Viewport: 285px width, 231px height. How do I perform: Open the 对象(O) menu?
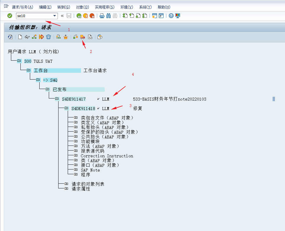(82, 7)
